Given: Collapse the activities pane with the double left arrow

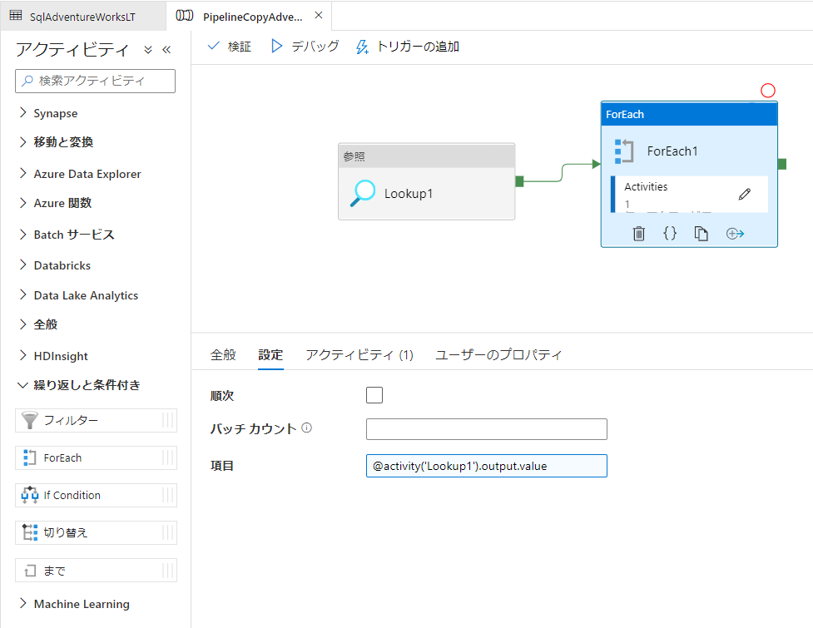Looking at the screenshot, I should click(166, 50).
